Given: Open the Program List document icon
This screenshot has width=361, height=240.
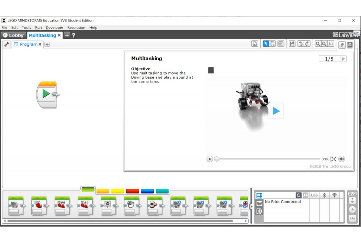Looking at the screenshot, I should (x=255, y=44).
